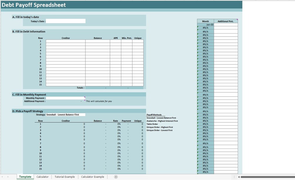Click Min. Pmt. cell in debt row 4

(127, 51)
